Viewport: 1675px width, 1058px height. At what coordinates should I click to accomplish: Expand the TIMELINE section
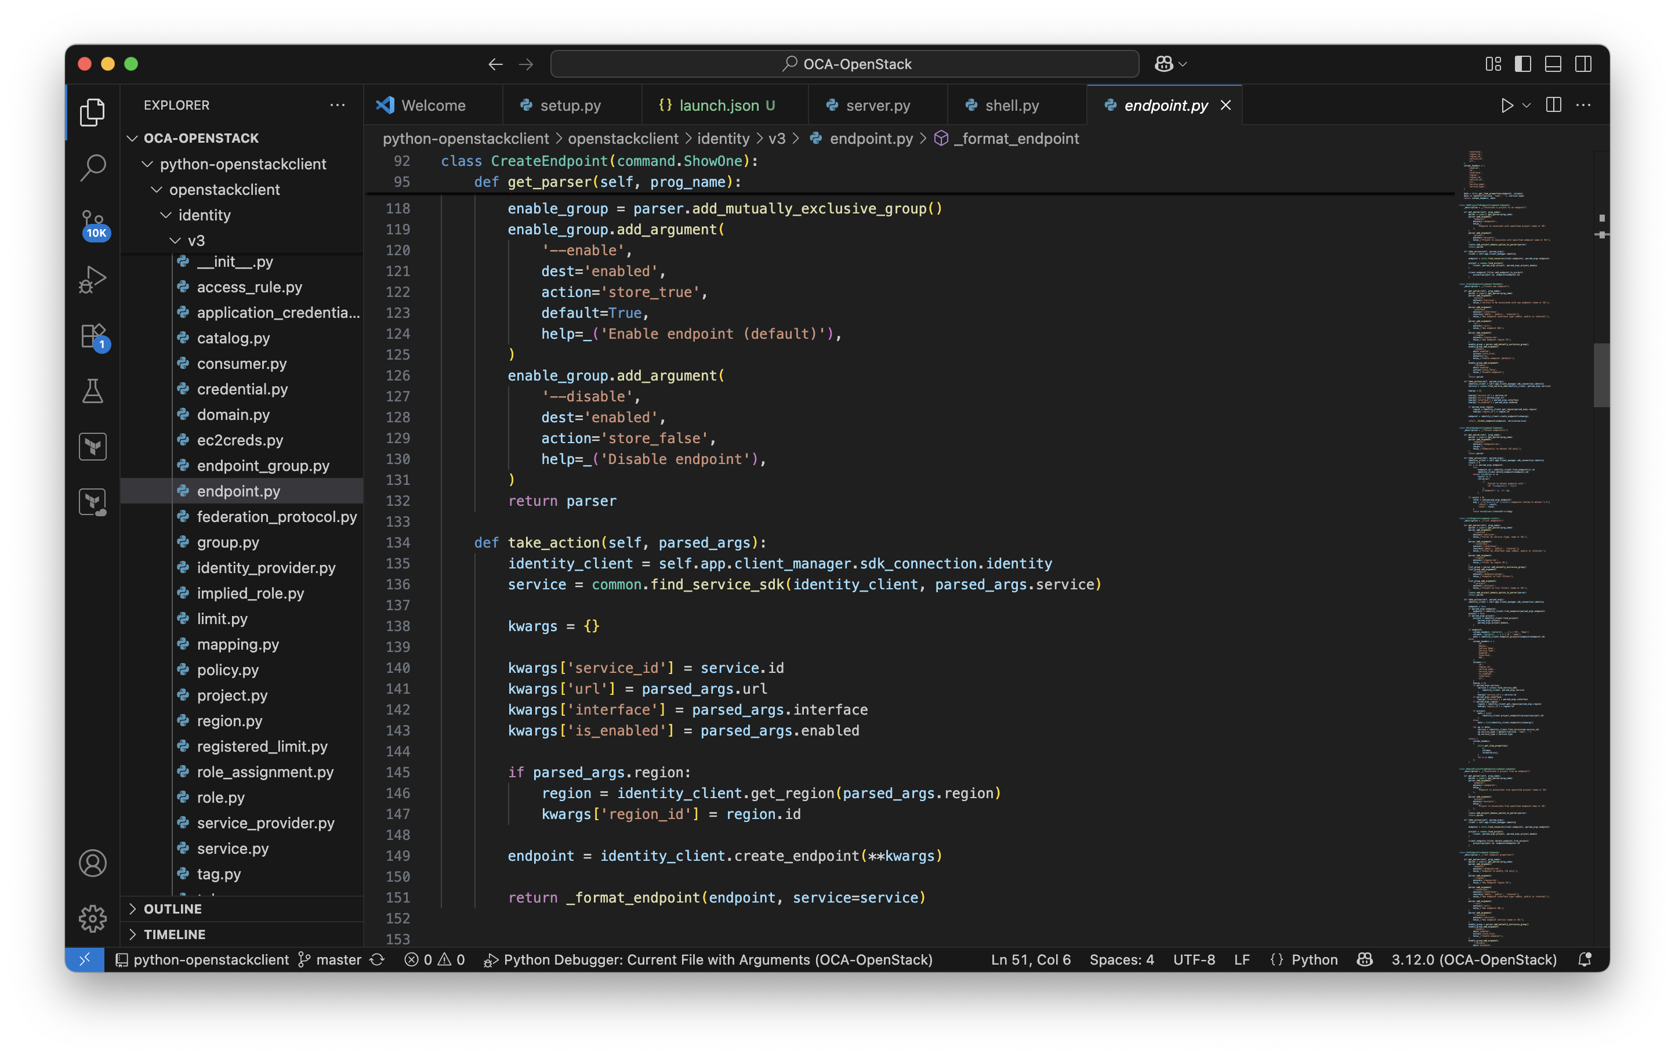pos(174,934)
